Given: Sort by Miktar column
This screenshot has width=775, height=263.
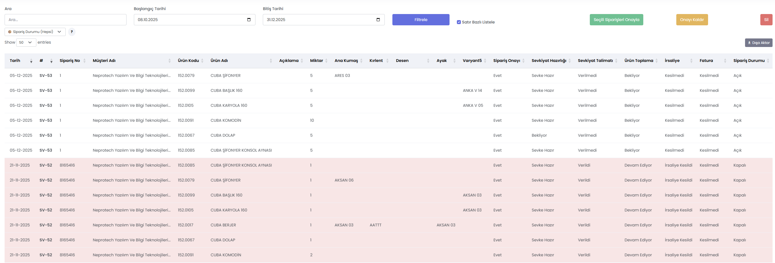Looking at the screenshot, I should click(x=319, y=61).
